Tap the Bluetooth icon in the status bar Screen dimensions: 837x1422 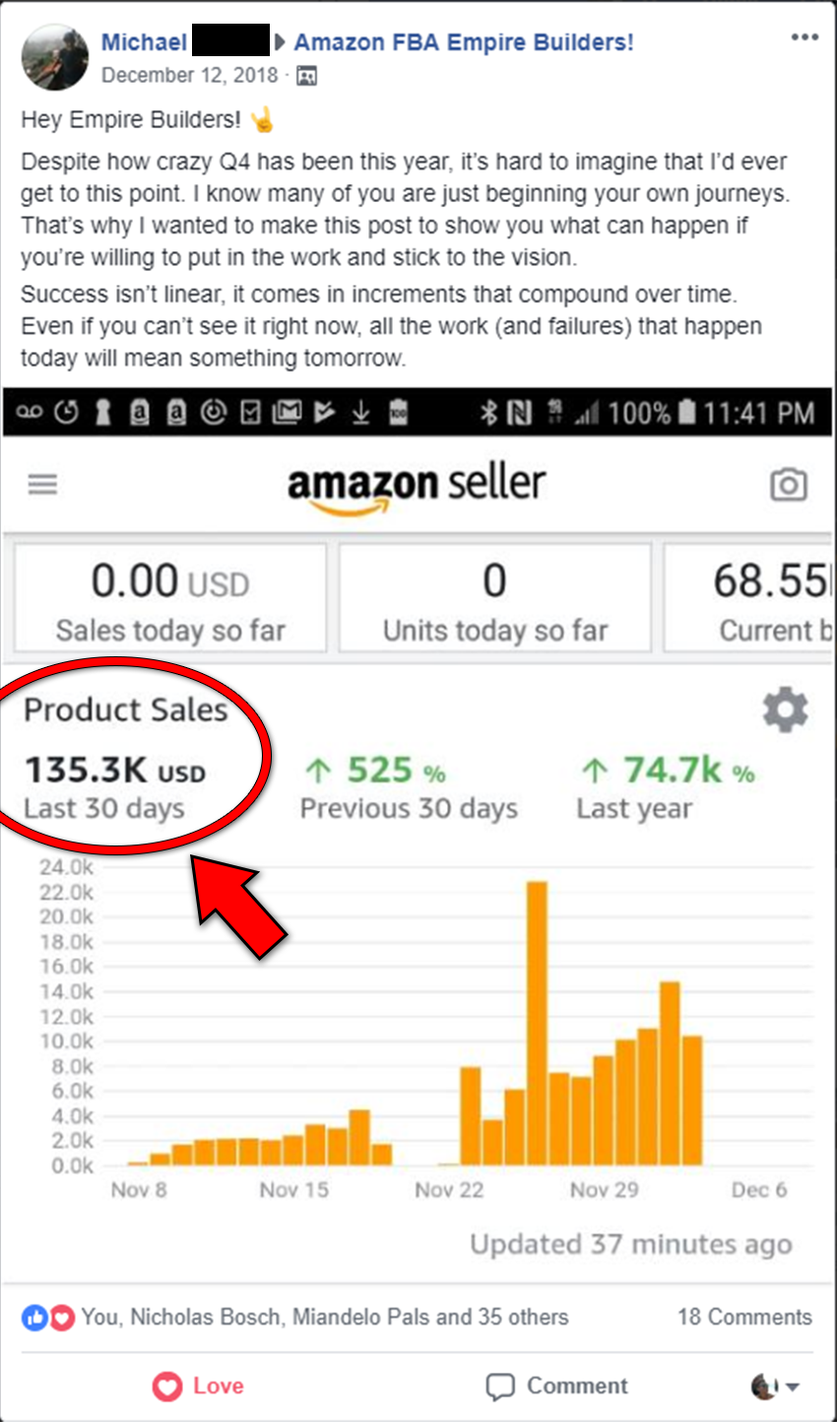coord(488,412)
